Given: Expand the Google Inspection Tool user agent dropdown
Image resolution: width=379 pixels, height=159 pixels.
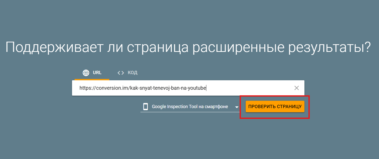Looking at the screenshot, I should [x=236, y=107].
